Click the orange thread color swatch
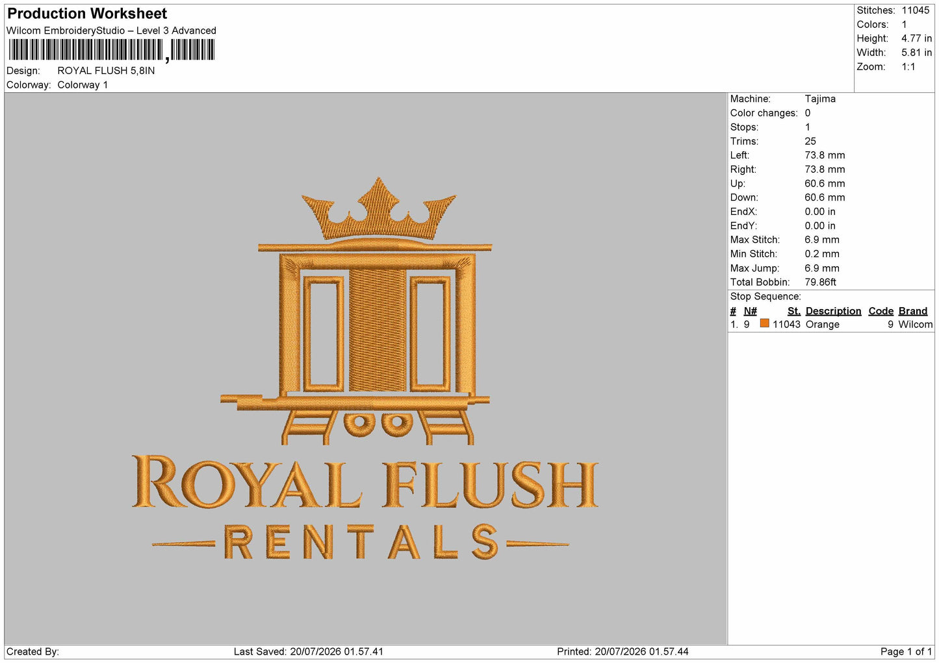The width and height of the screenshot is (939, 663). [x=764, y=323]
